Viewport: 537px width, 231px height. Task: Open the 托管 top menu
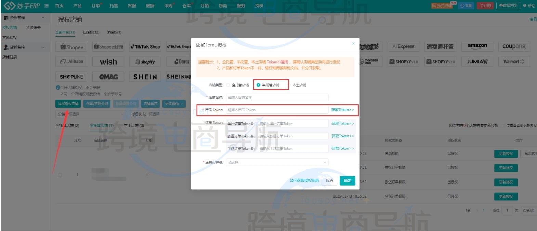pyautogui.click(x=114, y=6)
